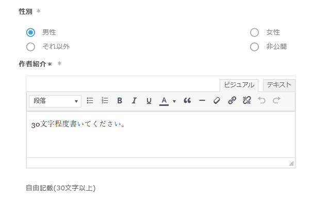Select the それ以外 radio option
This screenshot has height=199, width=313.
(x=30, y=47)
